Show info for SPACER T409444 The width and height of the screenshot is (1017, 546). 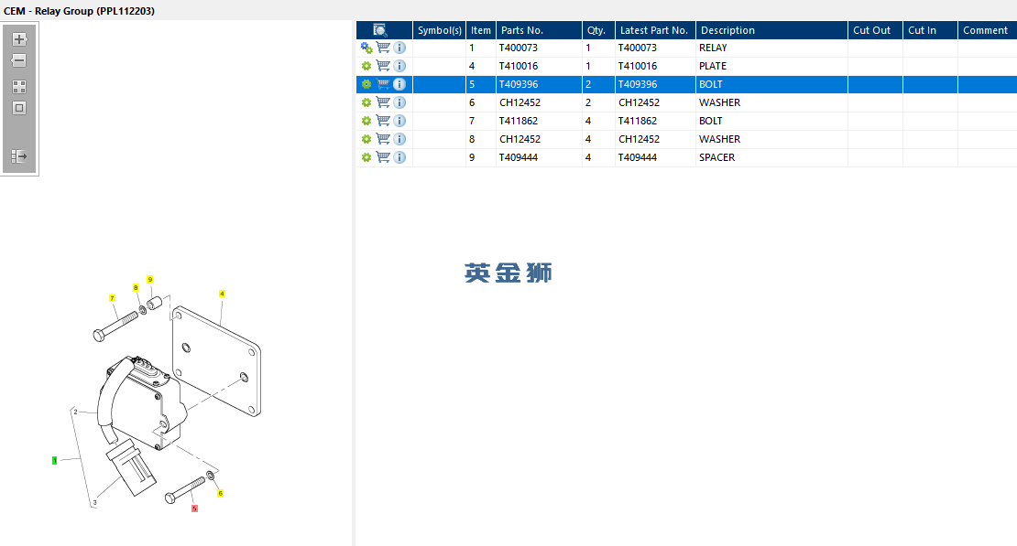coord(399,157)
